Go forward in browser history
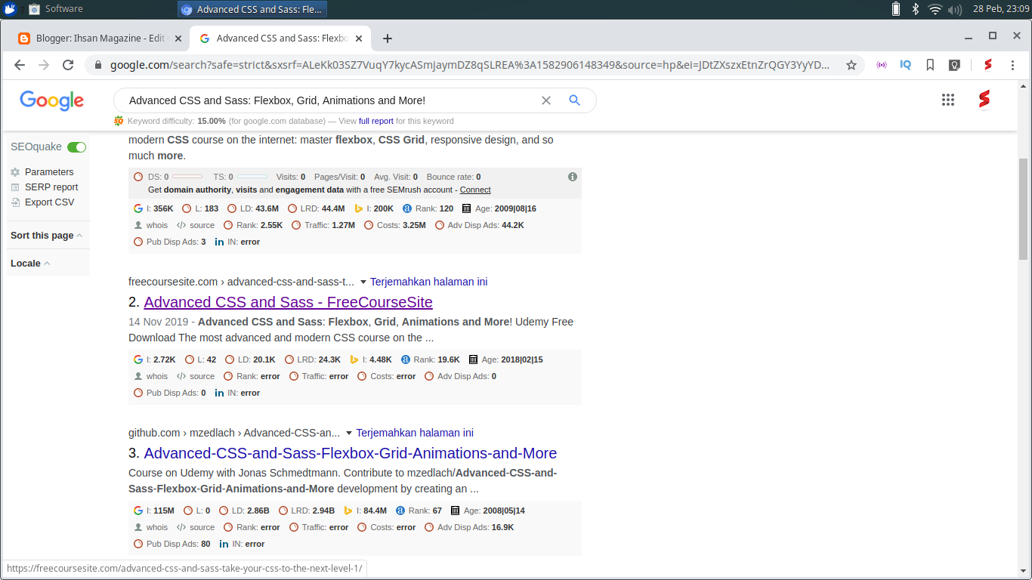Image resolution: width=1032 pixels, height=580 pixels. click(x=44, y=65)
